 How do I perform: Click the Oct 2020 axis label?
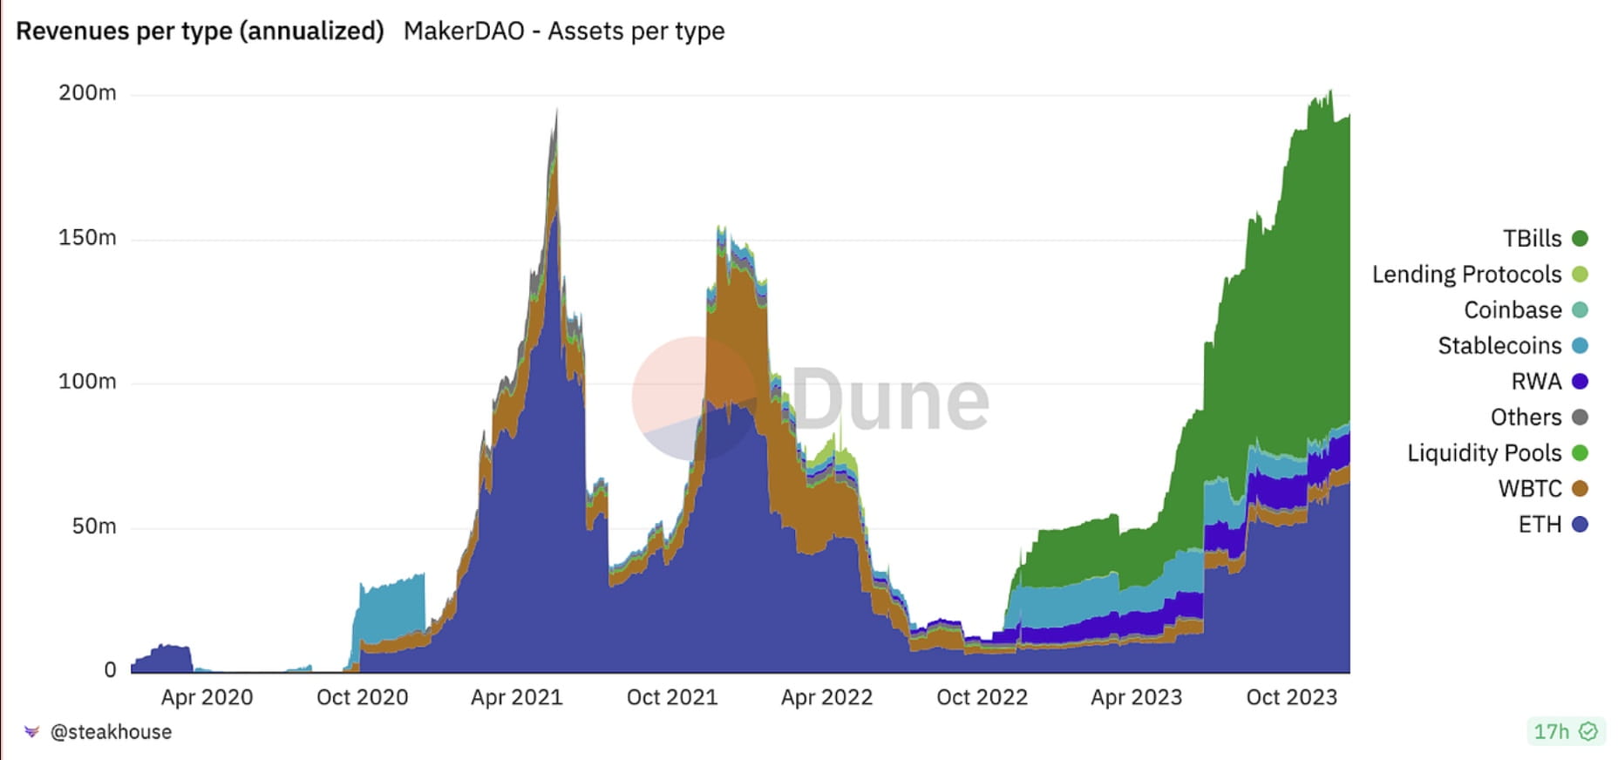click(x=362, y=697)
